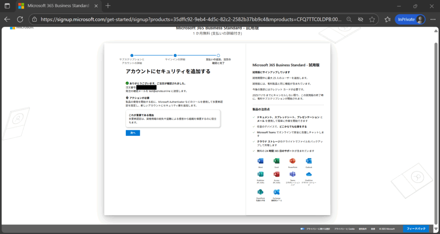
Task: Click the blue 次へ button
Action: [133, 133]
